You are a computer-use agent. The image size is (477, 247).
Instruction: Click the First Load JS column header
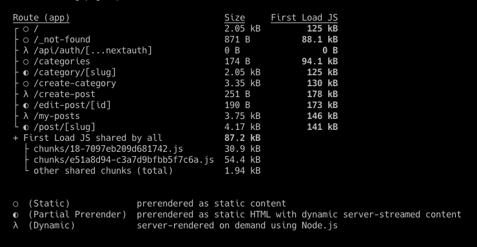pos(304,18)
